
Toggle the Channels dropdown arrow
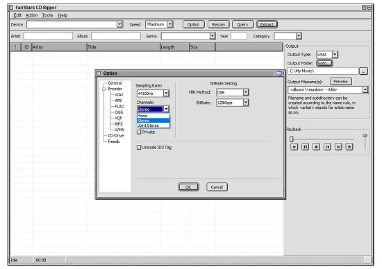(166, 109)
